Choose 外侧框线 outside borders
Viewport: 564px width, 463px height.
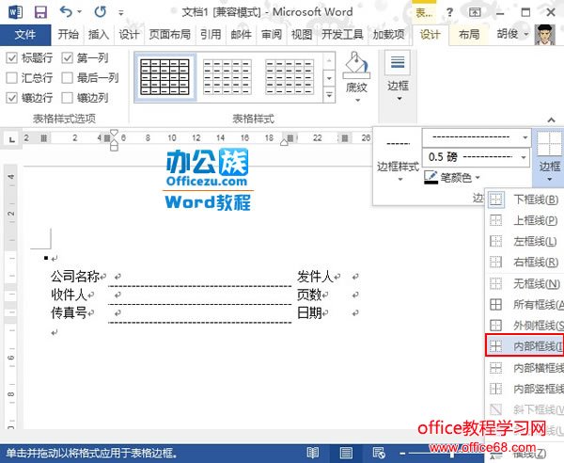[x=525, y=326]
